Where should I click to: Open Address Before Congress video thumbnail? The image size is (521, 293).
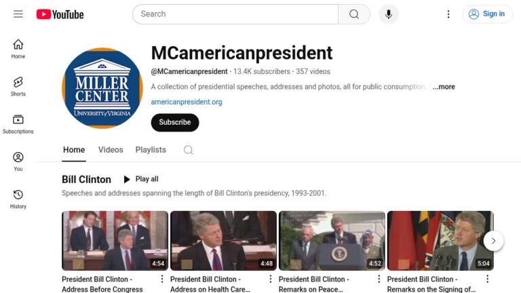click(115, 241)
